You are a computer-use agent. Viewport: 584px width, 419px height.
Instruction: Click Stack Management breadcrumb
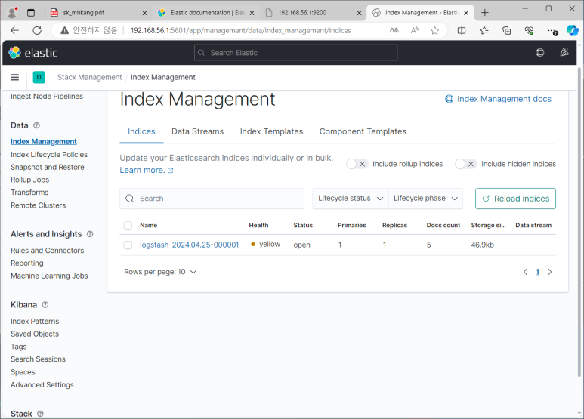[89, 77]
